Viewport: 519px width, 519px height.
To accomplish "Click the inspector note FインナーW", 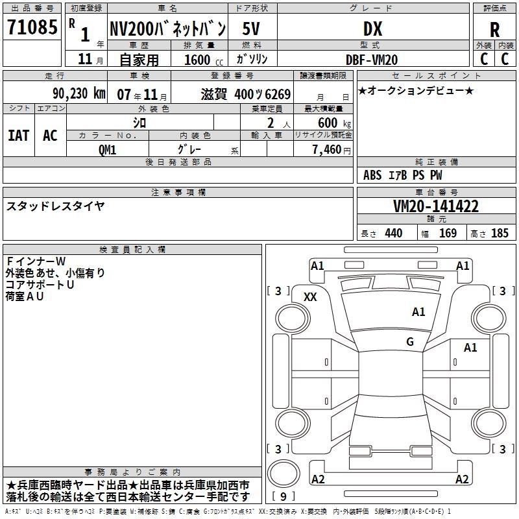I will 36,261.
